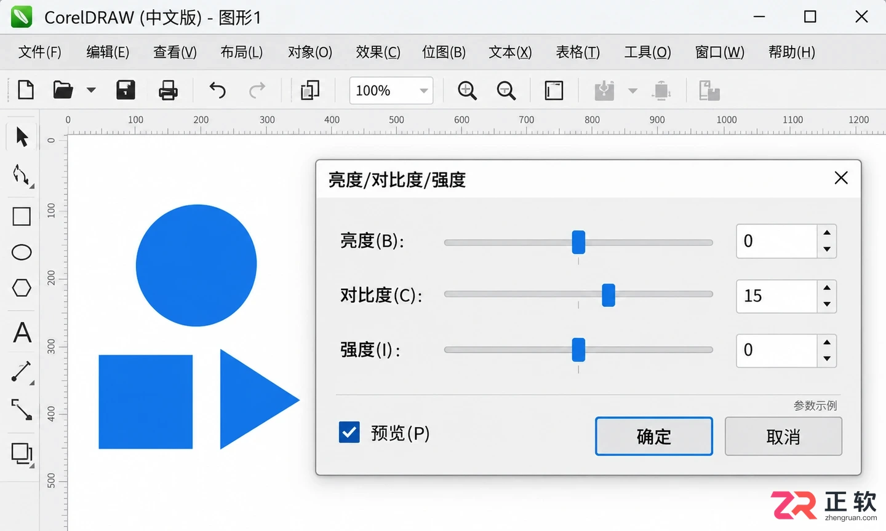This screenshot has height=531, width=886.
Task: Click the New document icon
Action: point(26,90)
